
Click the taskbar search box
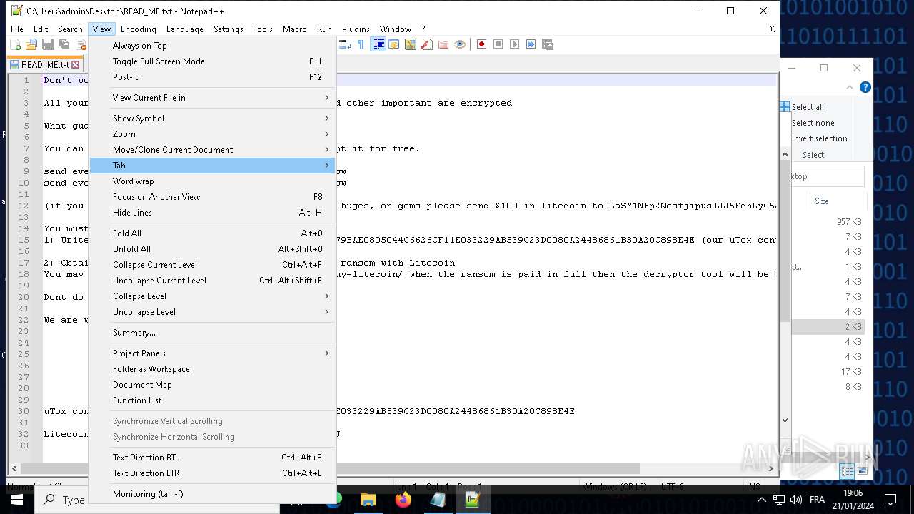(61, 500)
